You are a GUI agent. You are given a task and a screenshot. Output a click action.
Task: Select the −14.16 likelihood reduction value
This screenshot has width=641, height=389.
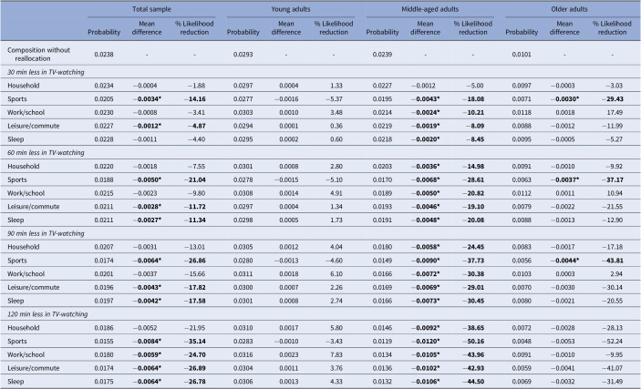[x=194, y=99]
